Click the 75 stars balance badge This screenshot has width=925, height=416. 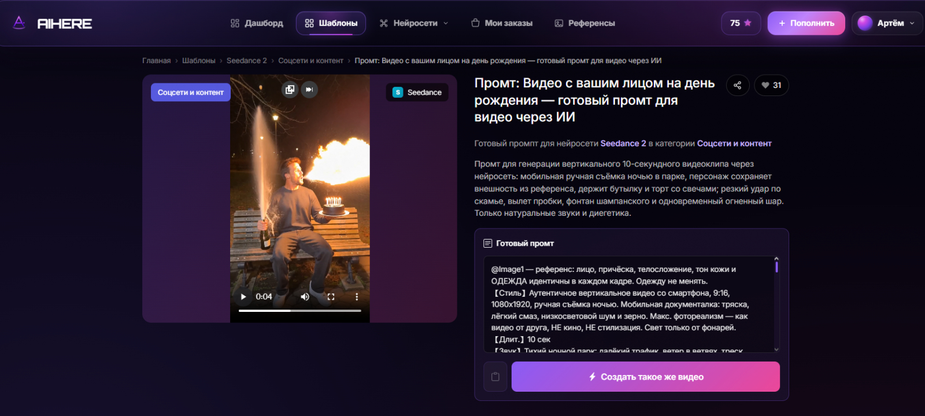(741, 23)
